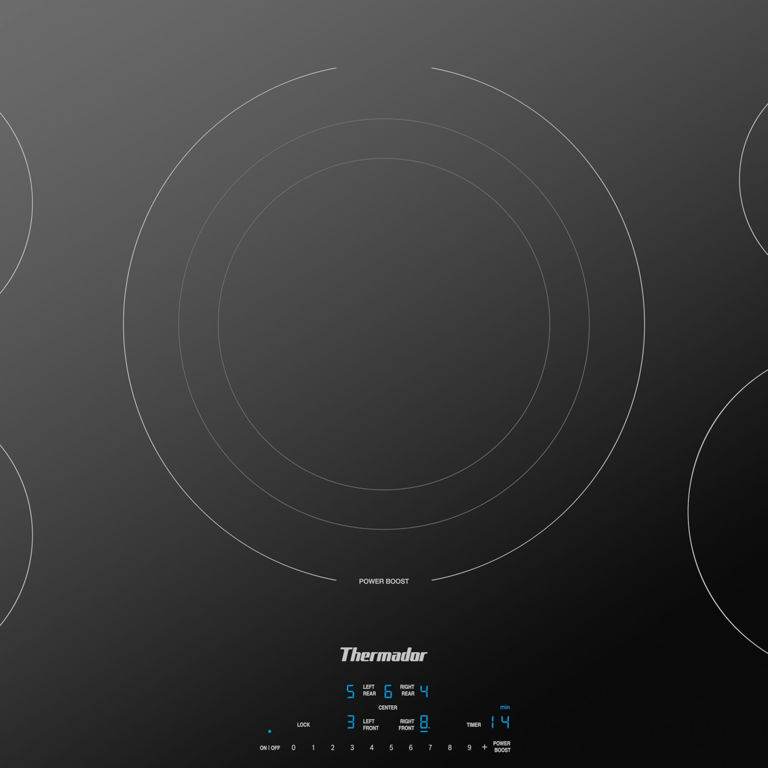Select the RIGHT FRONT burner
This screenshot has width=768, height=768.
[406, 725]
